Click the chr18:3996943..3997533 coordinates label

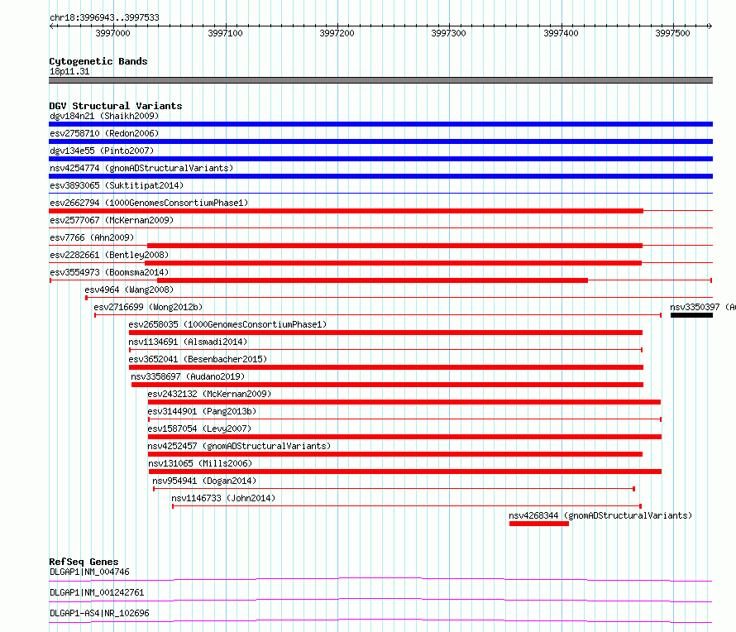point(104,17)
